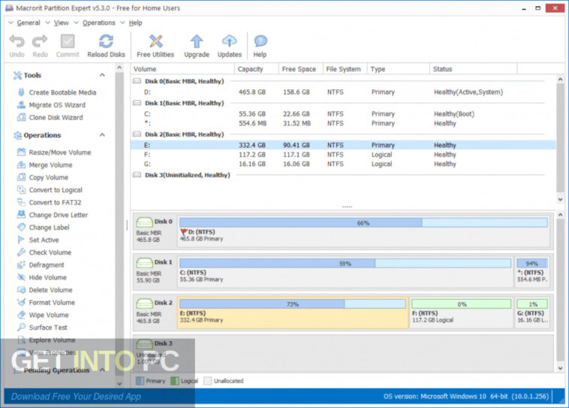Select Hide Volume operation
Viewport: 569px width, 408px height.
pos(42,277)
